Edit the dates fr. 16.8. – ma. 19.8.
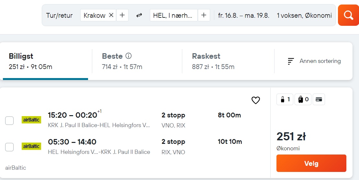The width and height of the screenshot is (359, 180). tap(244, 15)
